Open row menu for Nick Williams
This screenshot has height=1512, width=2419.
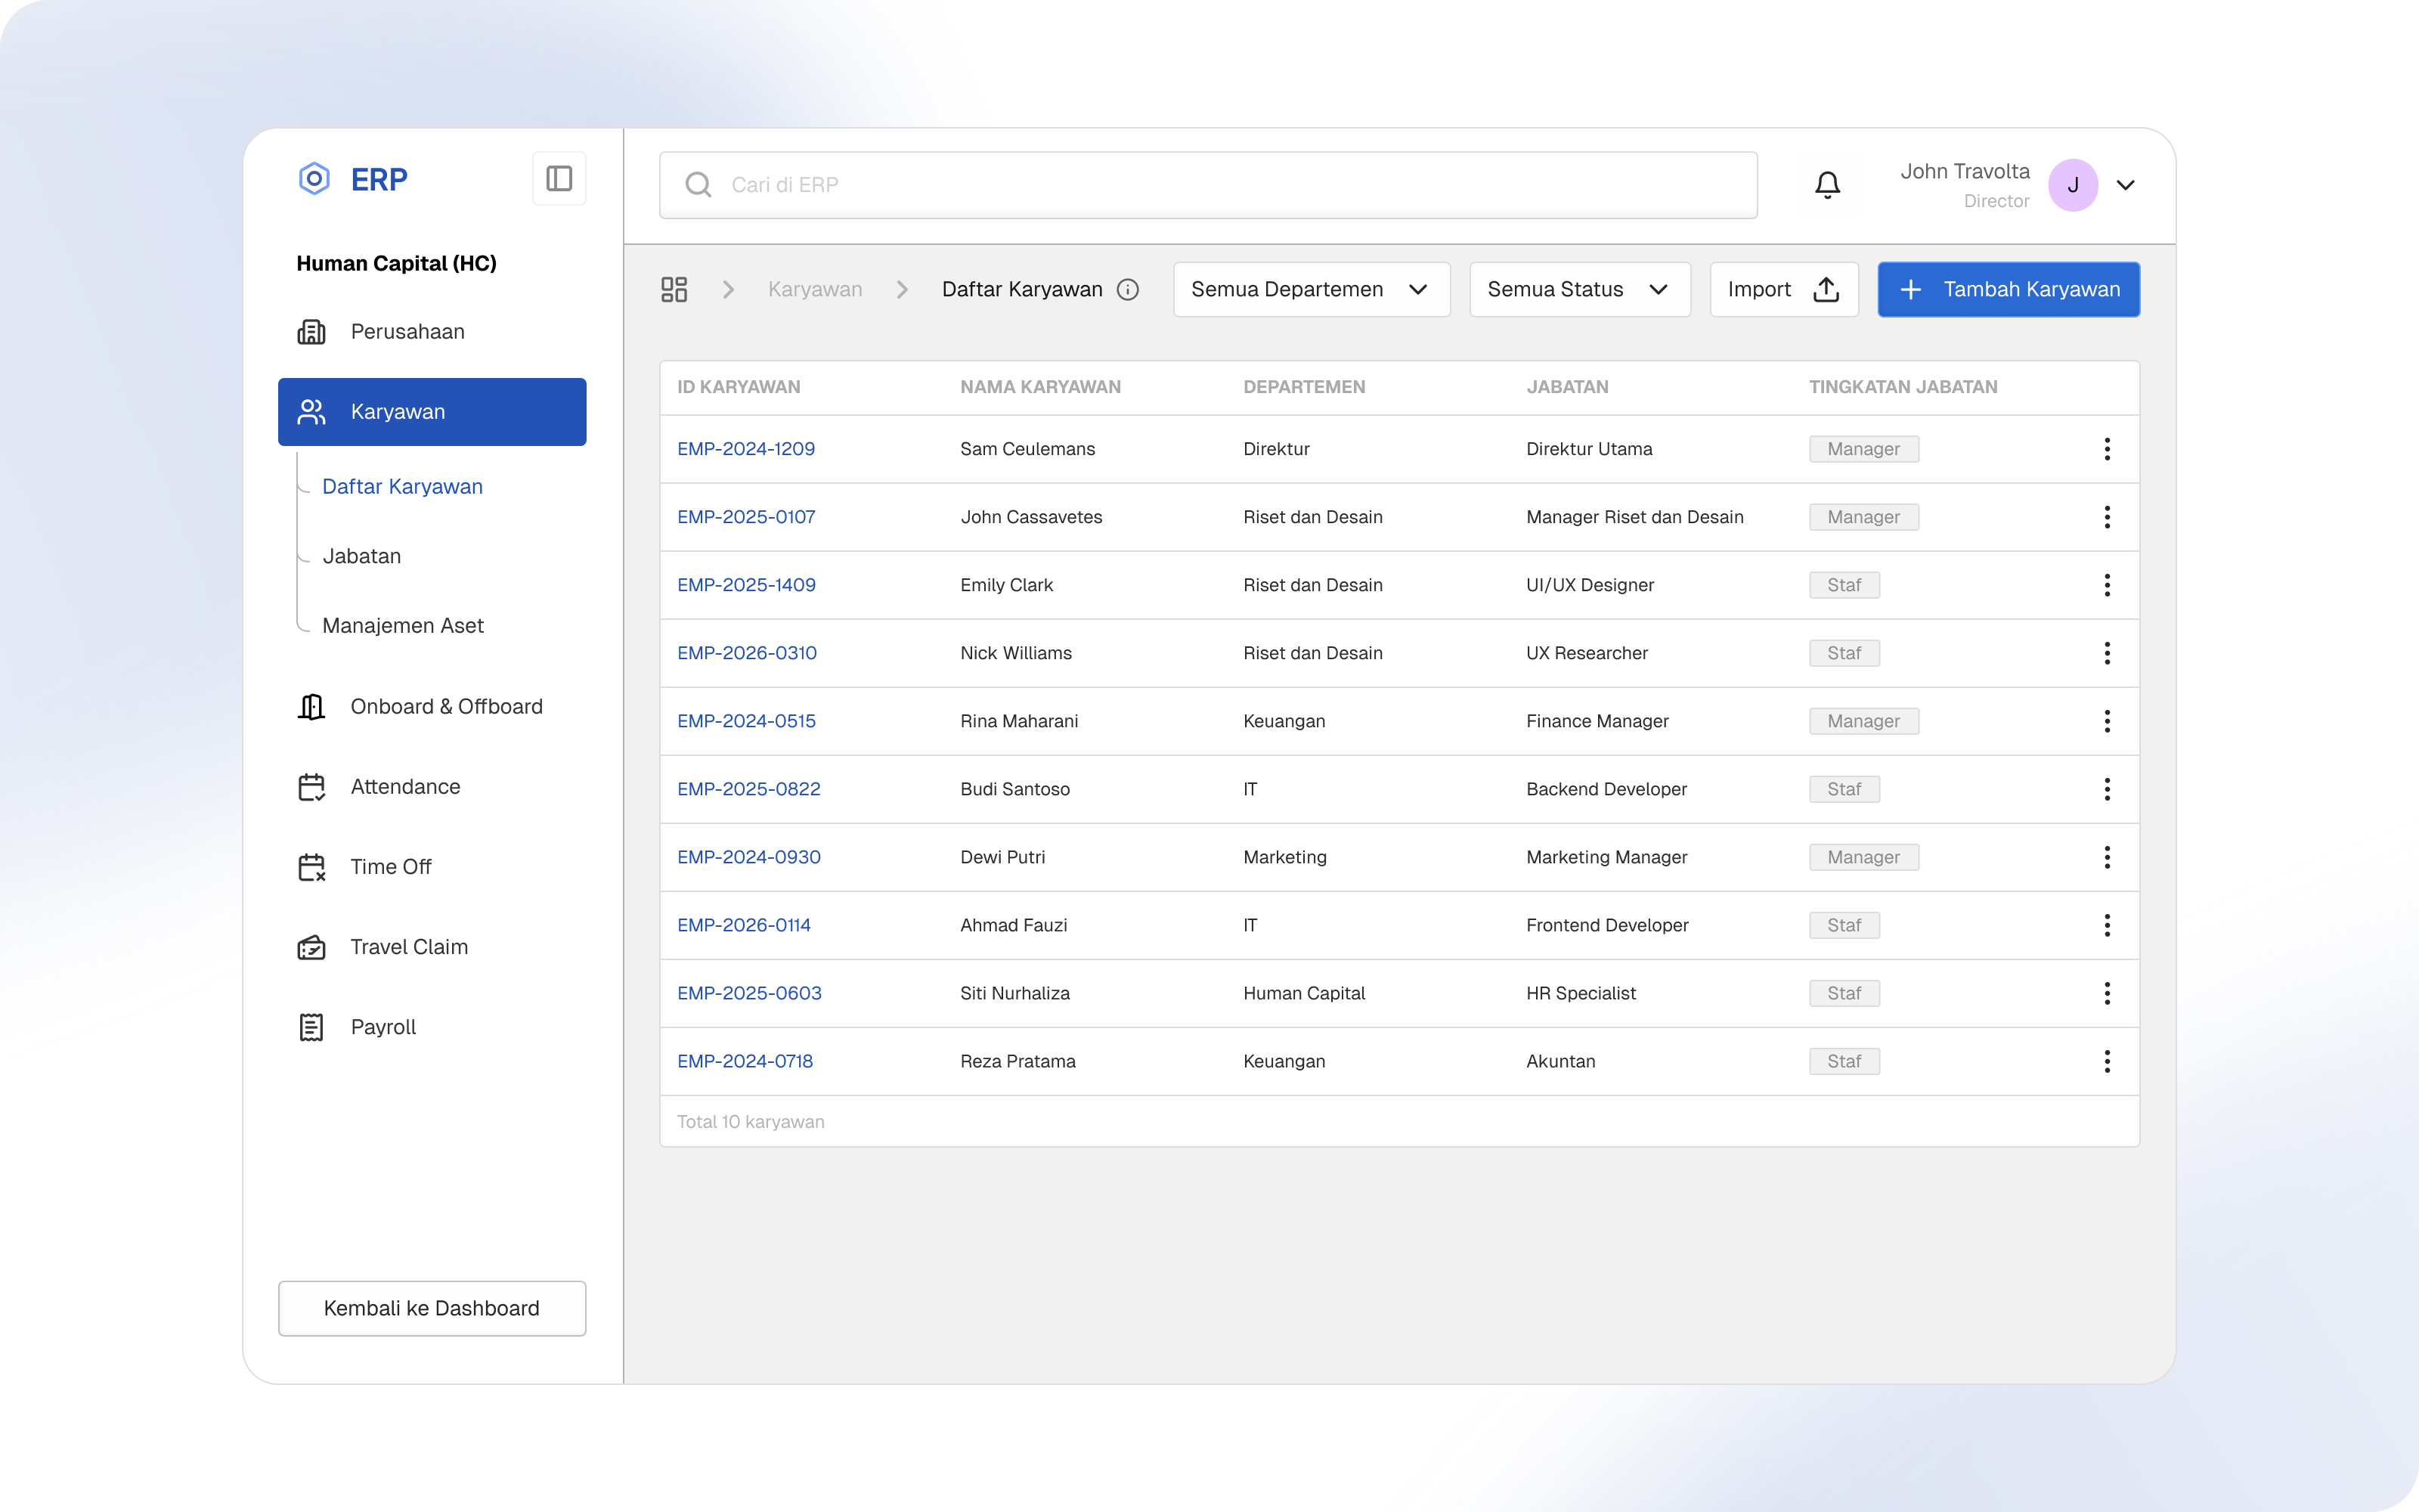2107,653
